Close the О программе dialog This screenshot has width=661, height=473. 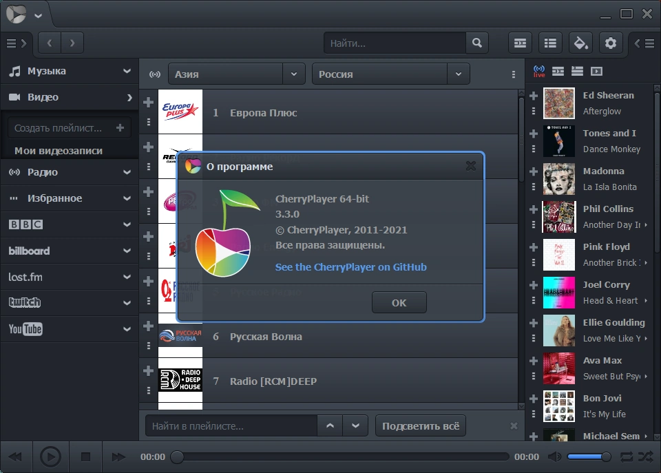pyautogui.click(x=471, y=166)
